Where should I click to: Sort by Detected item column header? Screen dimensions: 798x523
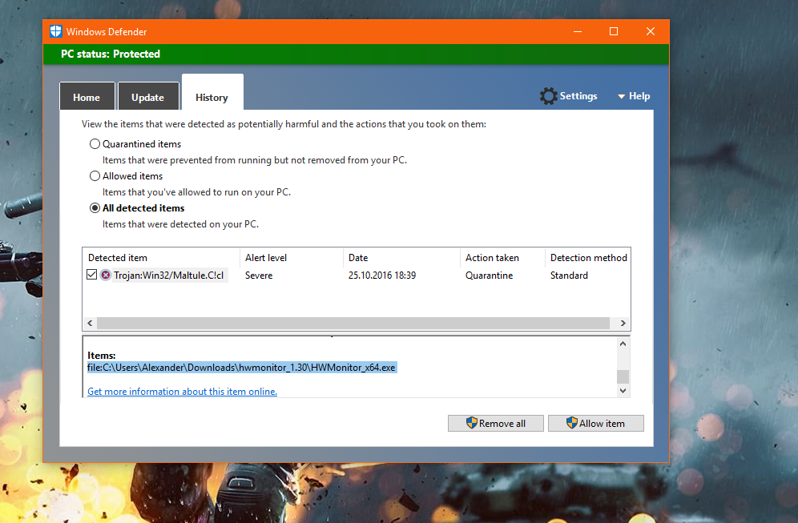coord(161,258)
